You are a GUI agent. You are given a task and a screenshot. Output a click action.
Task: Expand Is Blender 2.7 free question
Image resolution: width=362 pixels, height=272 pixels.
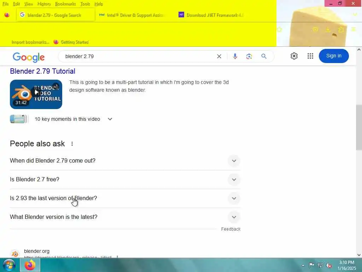click(x=125, y=180)
